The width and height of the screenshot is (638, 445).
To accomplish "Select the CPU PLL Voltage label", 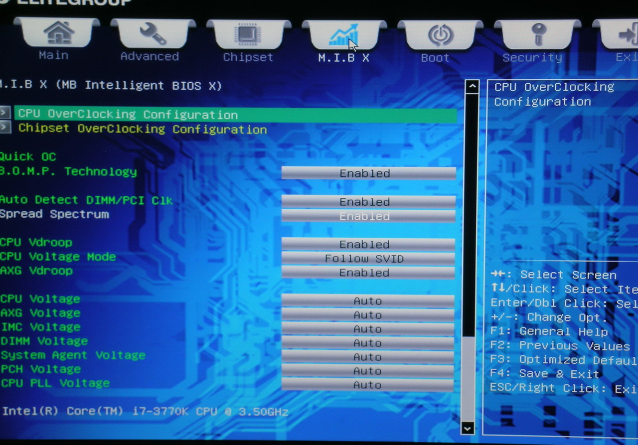I will (55, 383).
